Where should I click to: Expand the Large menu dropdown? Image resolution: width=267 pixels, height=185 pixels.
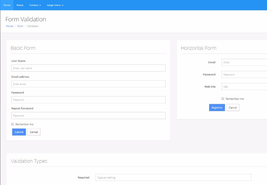55,5
